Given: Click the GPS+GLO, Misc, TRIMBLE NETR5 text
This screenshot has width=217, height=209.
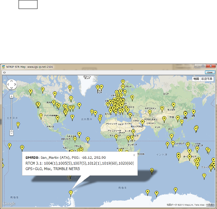Looking at the screenshot, I should point(53,169).
